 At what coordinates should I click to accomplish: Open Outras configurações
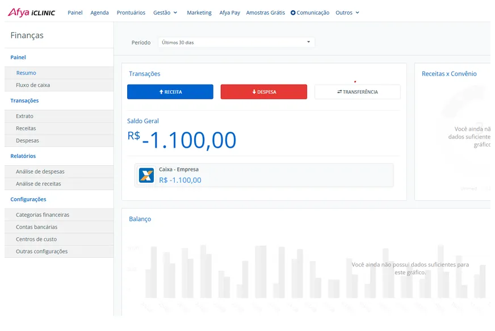(x=59, y=252)
